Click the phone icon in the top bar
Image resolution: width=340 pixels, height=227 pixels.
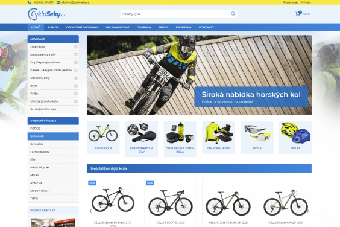point(30,2)
